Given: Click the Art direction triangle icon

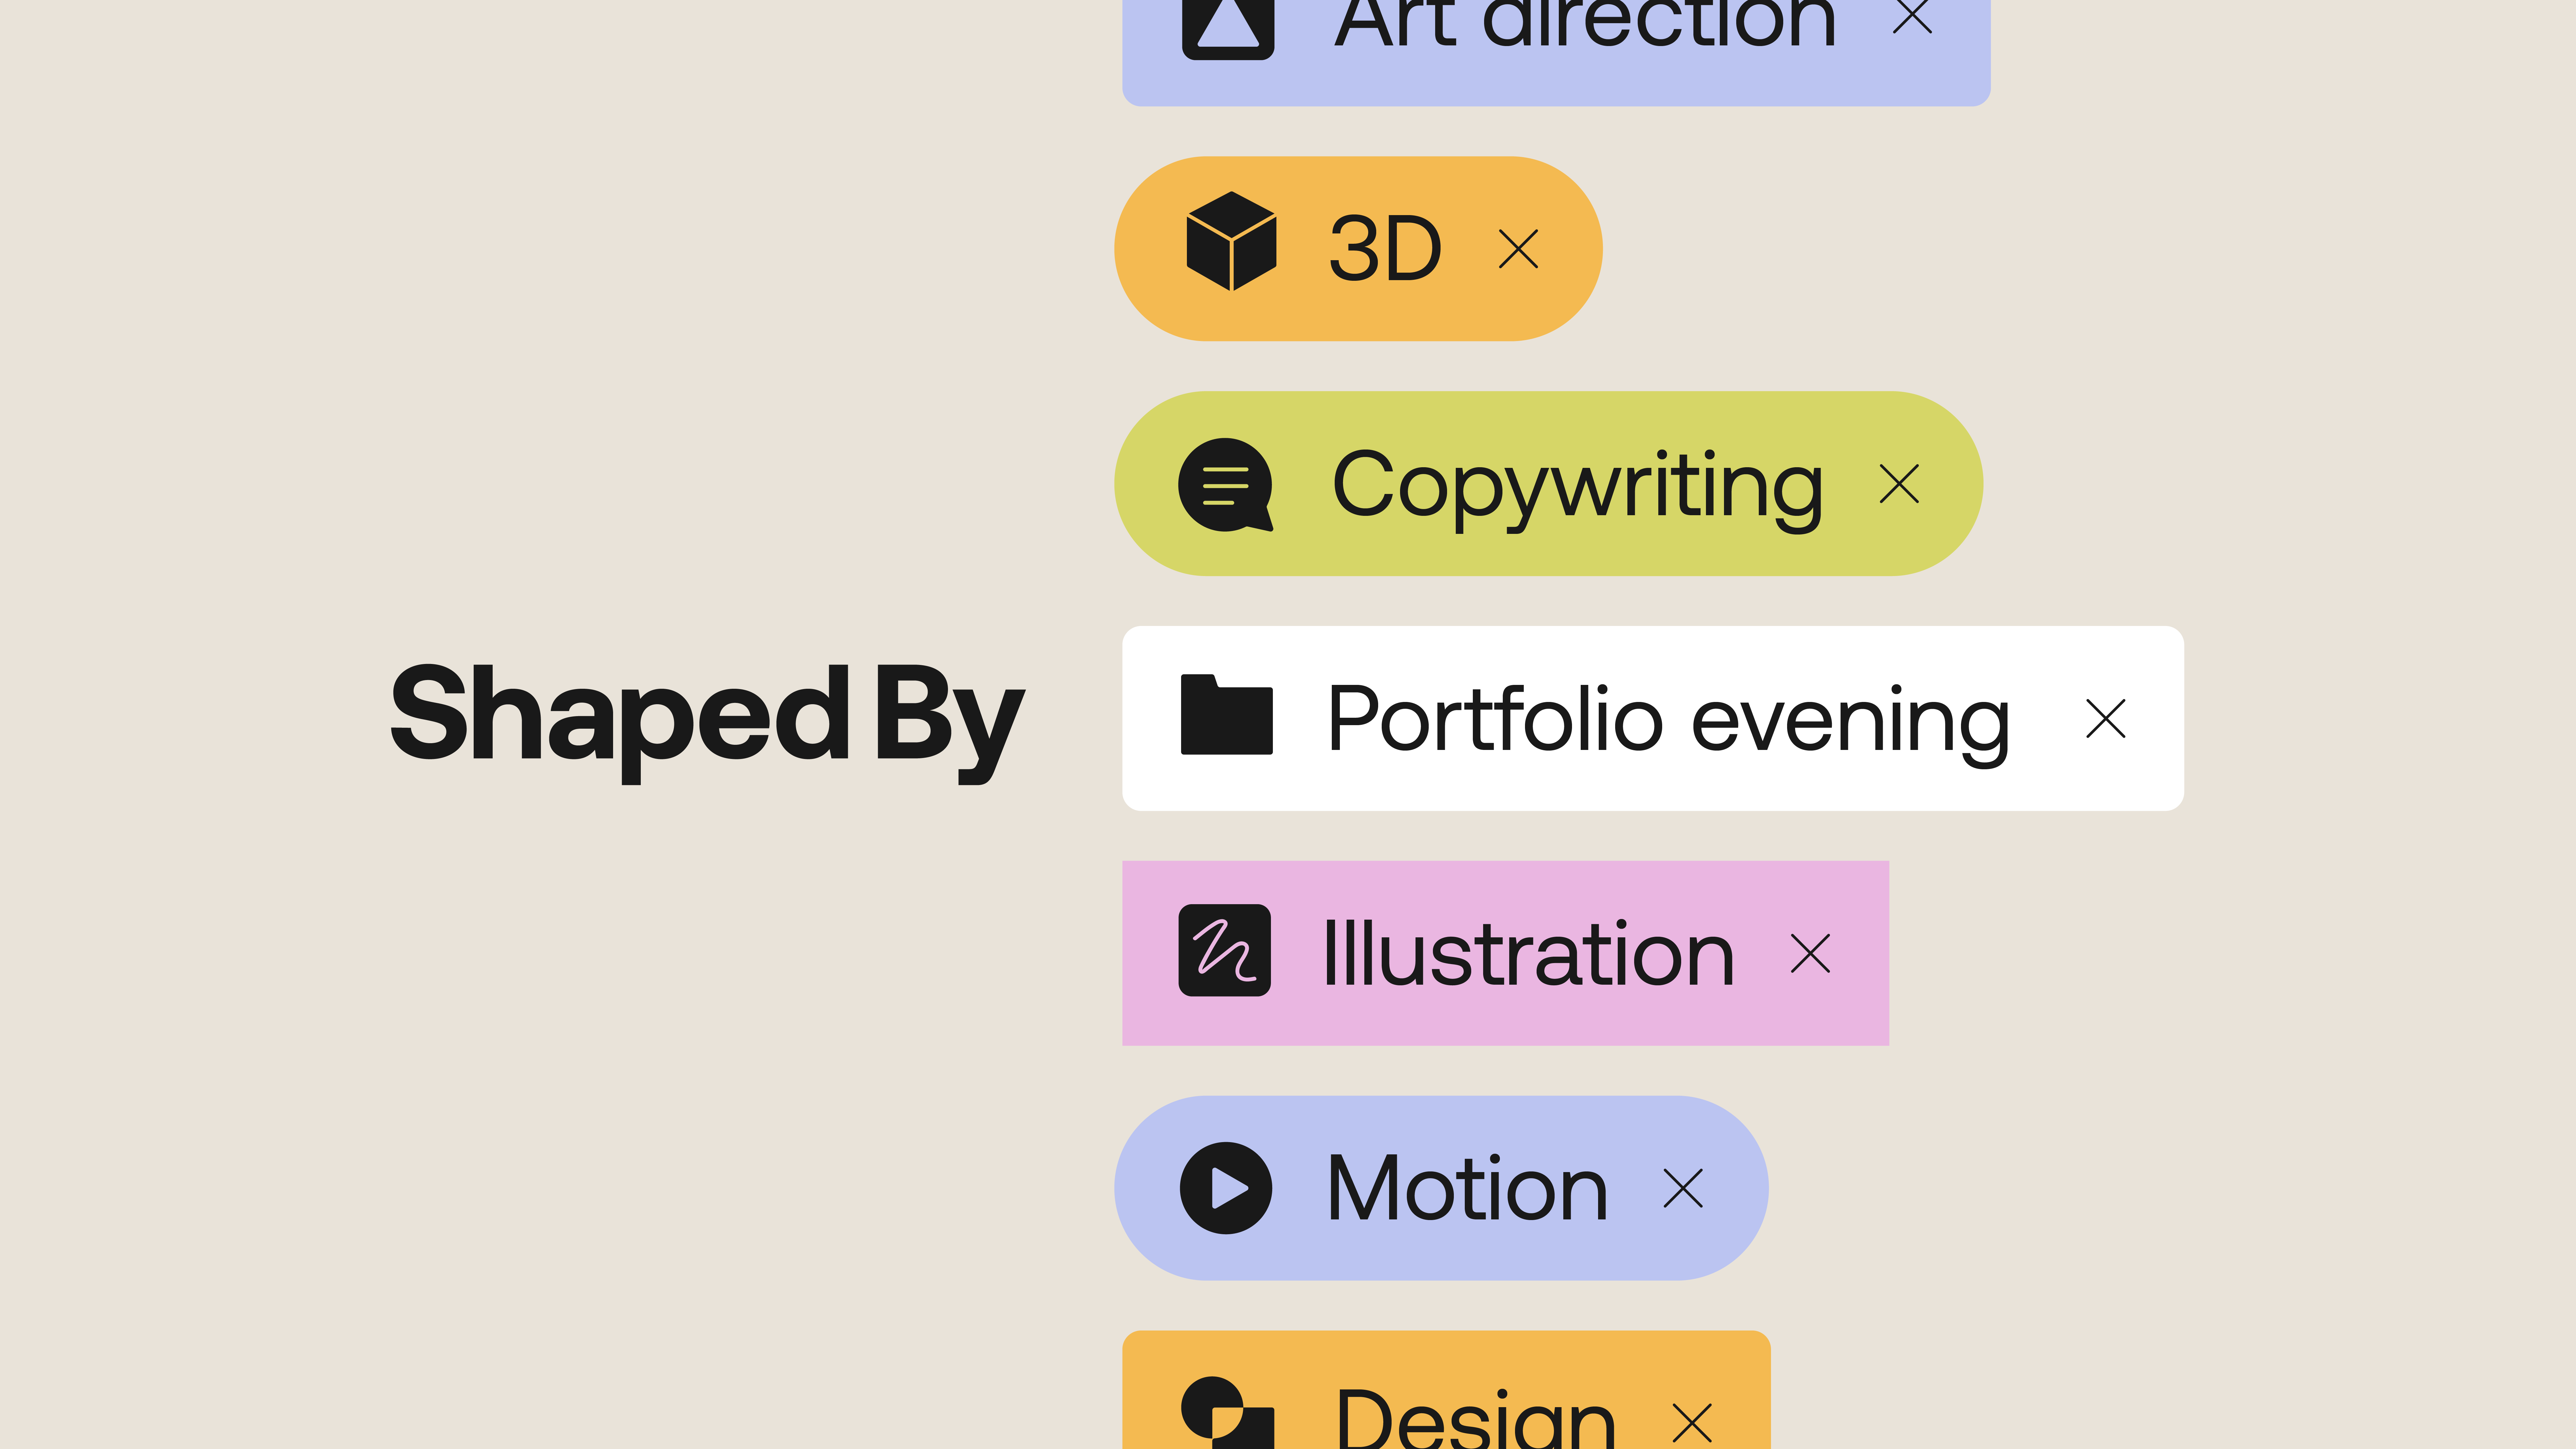Looking at the screenshot, I should tap(1228, 28).
